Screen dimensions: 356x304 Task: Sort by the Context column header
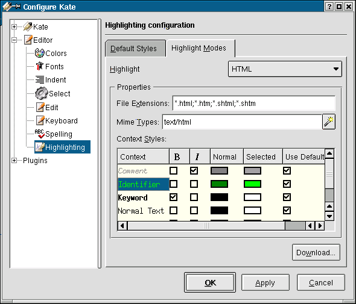[143, 157]
